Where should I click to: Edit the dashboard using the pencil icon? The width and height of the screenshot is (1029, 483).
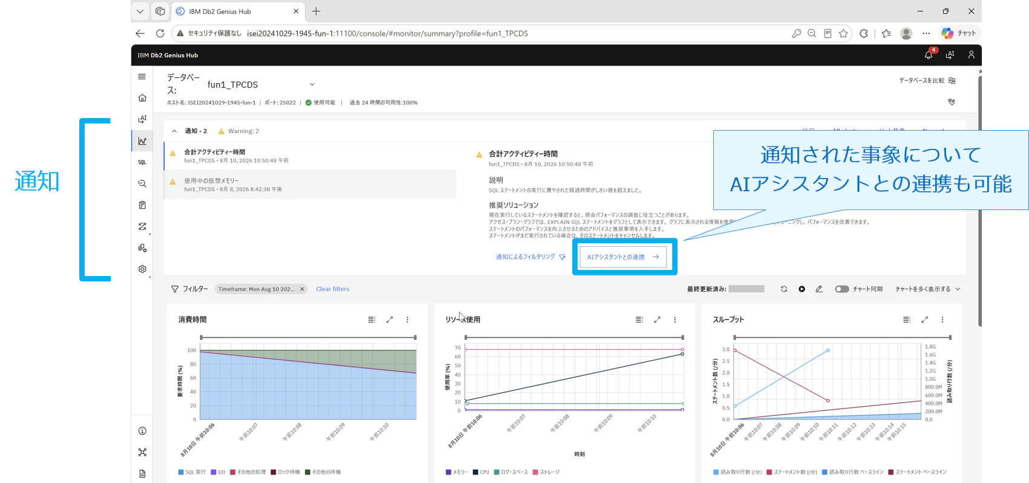coord(819,289)
